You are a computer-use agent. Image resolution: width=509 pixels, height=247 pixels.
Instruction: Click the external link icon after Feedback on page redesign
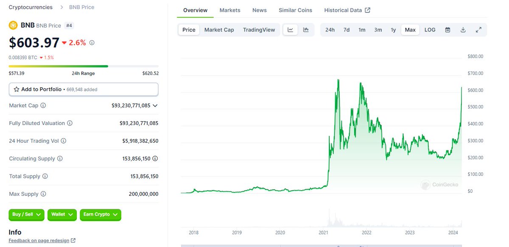coord(73,241)
